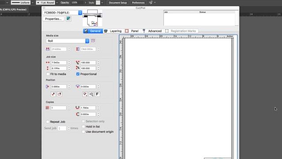The height and width of the screenshot is (159, 282).
Task: Click the Style swatch in control bar
Action: (98, 3)
